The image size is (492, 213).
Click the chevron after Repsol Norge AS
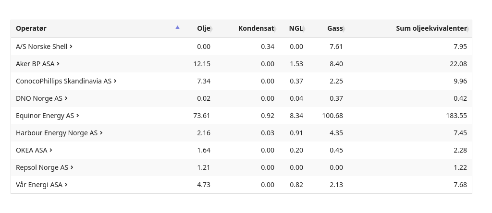tap(72, 167)
